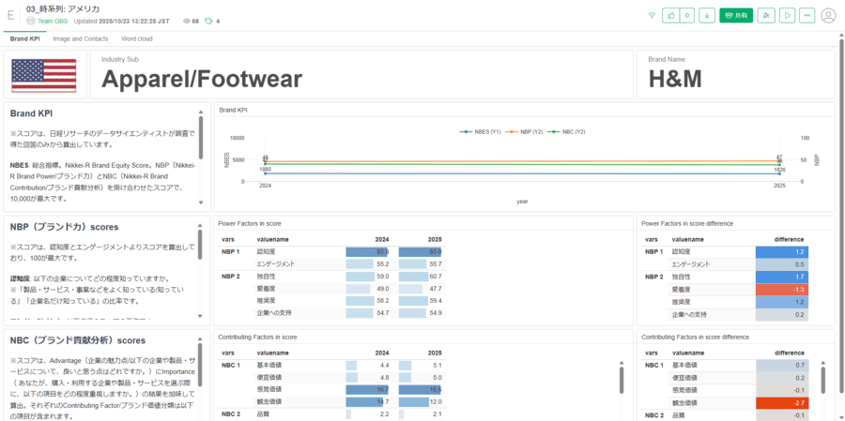The width and height of the screenshot is (845, 421).
Task: Click the valuename header in Contributing Factors score
Action: pyautogui.click(x=272, y=353)
